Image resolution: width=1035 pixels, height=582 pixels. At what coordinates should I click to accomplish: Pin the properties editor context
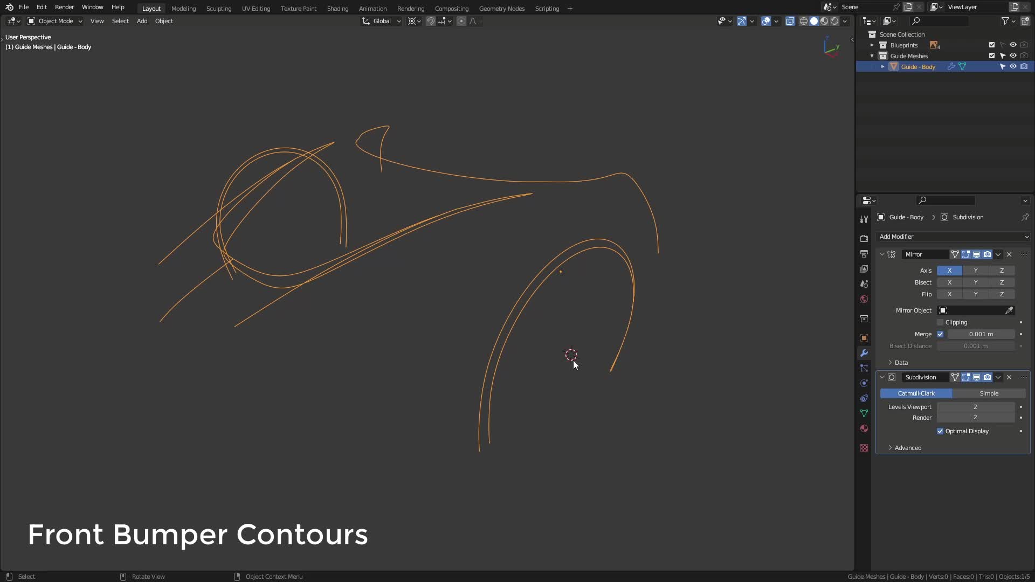pos(1025,217)
